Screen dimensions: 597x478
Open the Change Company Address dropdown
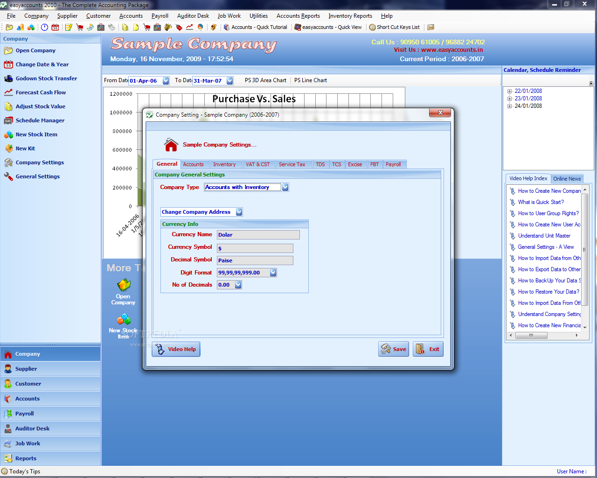tap(239, 212)
